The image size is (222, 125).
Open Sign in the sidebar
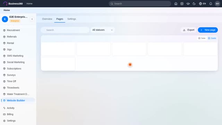[x=18, y=49]
